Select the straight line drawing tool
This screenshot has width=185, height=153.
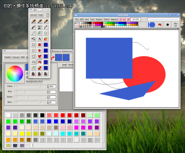pyautogui.click(x=33, y=33)
